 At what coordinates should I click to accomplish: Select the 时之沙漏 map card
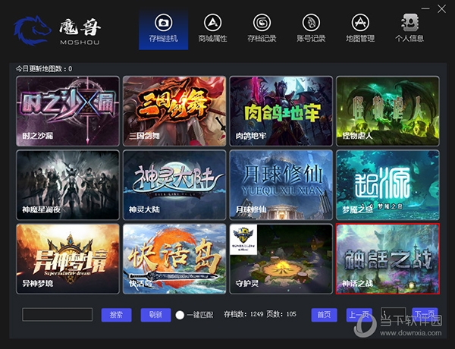coord(68,112)
